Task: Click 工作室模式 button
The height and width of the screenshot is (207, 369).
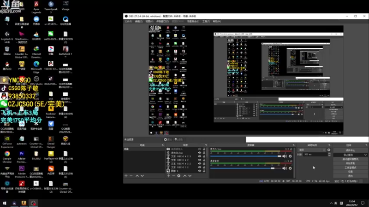Action: (351, 167)
